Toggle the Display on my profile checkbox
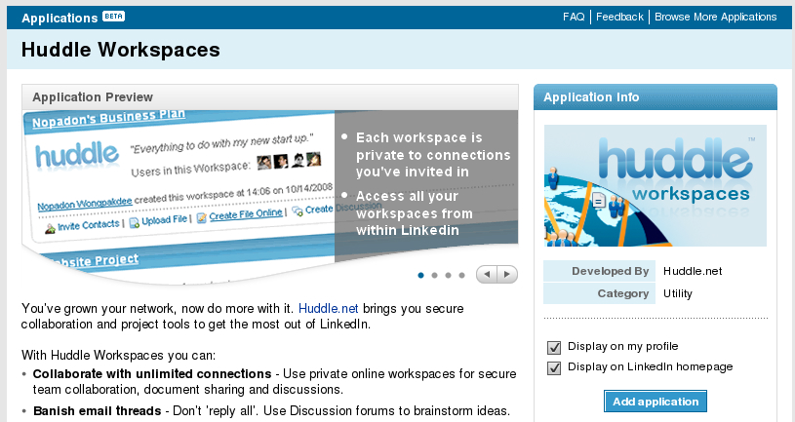795x422 pixels. click(x=554, y=347)
